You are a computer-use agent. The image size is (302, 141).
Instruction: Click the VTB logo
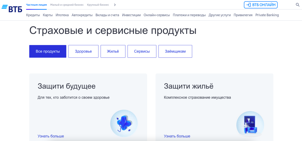click(x=12, y=8)
